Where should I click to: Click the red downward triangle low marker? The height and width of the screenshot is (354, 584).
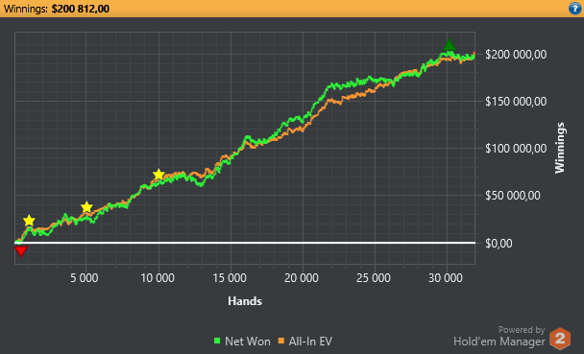(x=21, y=251)
